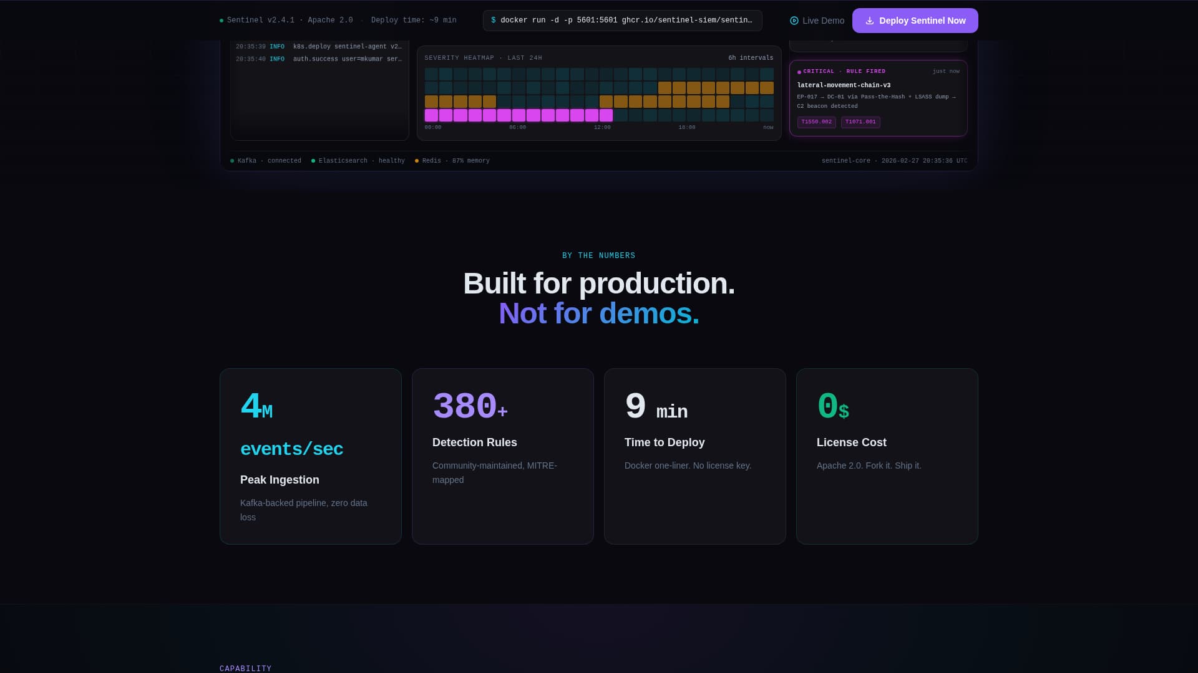Screen dimensions: 1198x673
Task: Click the Not for demos gradient heading
Action: tap(599, 313)
